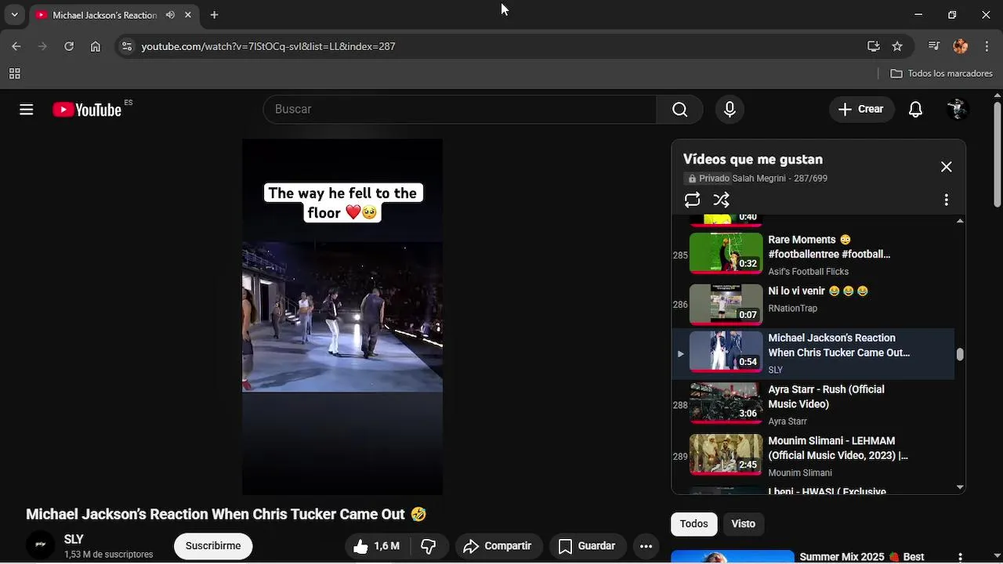
Task: Open options for Summer Mix 2025 recommendation
Action: pos(960,557)
